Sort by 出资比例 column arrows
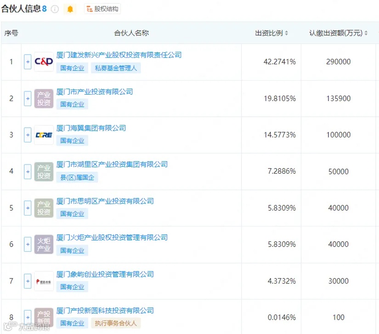The width and height of the screenshot is (379, 334). pos(286,33)
